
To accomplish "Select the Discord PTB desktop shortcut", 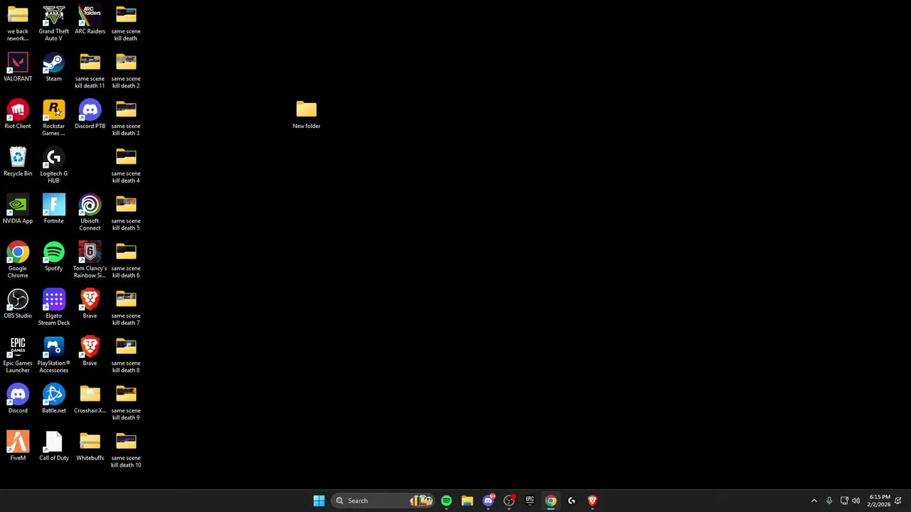I will point(90,115).
